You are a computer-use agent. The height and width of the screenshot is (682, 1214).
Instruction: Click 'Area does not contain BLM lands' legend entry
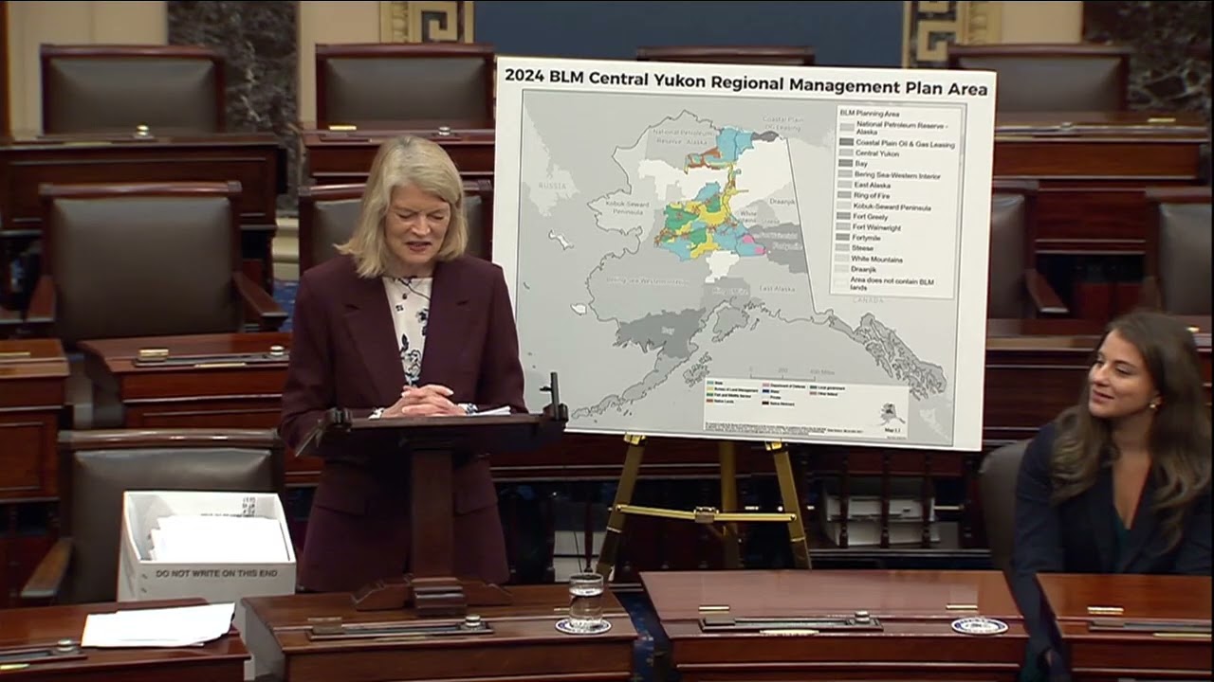(884, 283)
